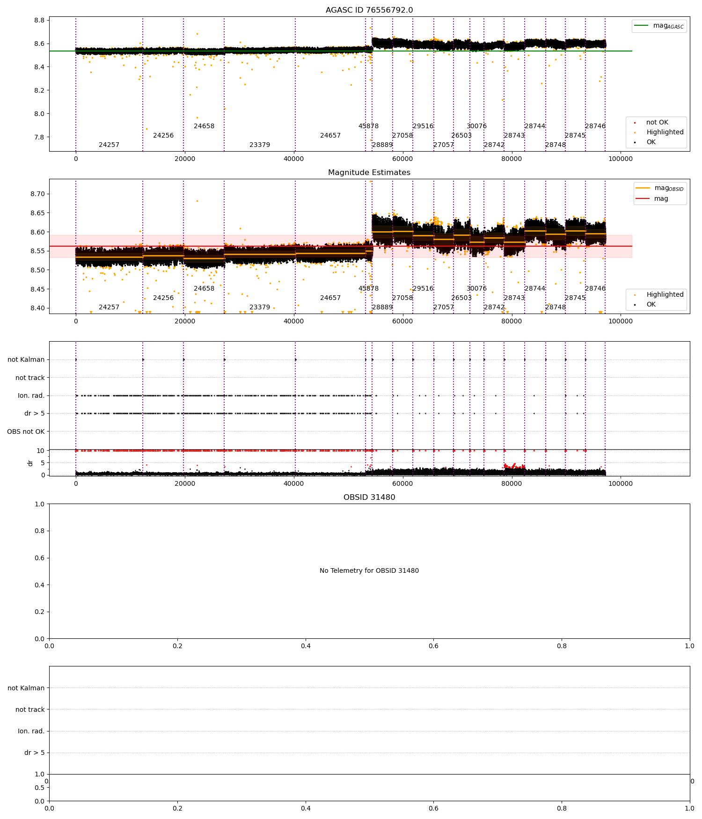Select OBSID label 26503 in top plot
Screen dimensions: 702x819
[x=461, y=136]
